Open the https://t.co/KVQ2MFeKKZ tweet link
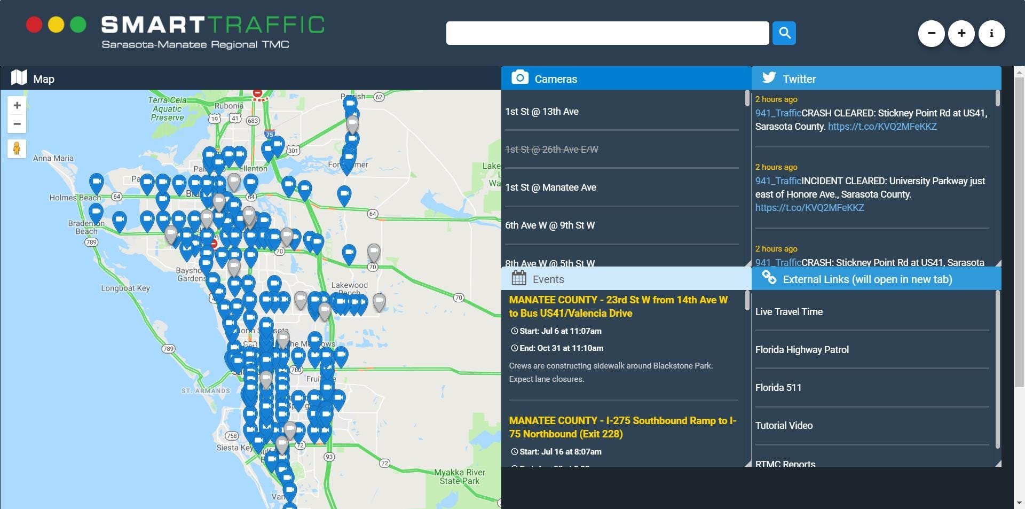Viewport: 1025px width, 509px height. coord(882,127)
